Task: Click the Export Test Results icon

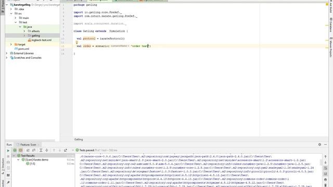Action: (x=66, y=150)
